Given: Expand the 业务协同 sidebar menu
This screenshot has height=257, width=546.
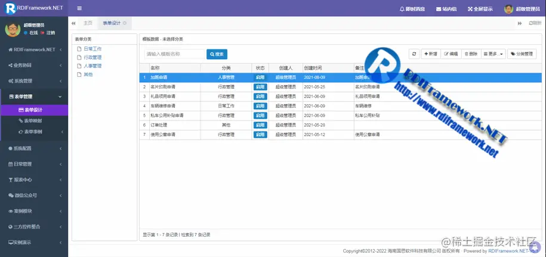Looking at the screenshot, I should [x=34, y=66].
